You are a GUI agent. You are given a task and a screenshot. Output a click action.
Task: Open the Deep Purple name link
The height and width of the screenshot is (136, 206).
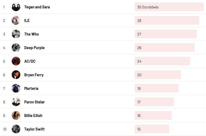tap(34, 48)
